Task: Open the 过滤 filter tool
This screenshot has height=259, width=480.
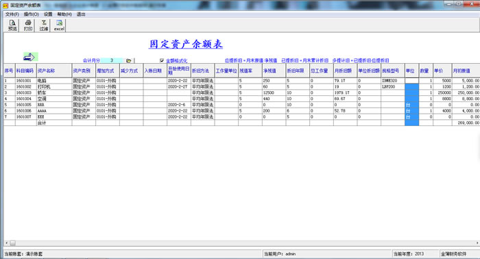Action: 44,25
